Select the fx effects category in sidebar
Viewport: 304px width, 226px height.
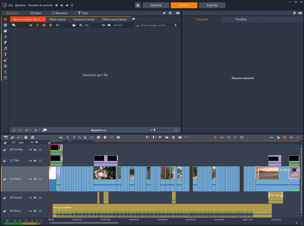tap(5, 37)
